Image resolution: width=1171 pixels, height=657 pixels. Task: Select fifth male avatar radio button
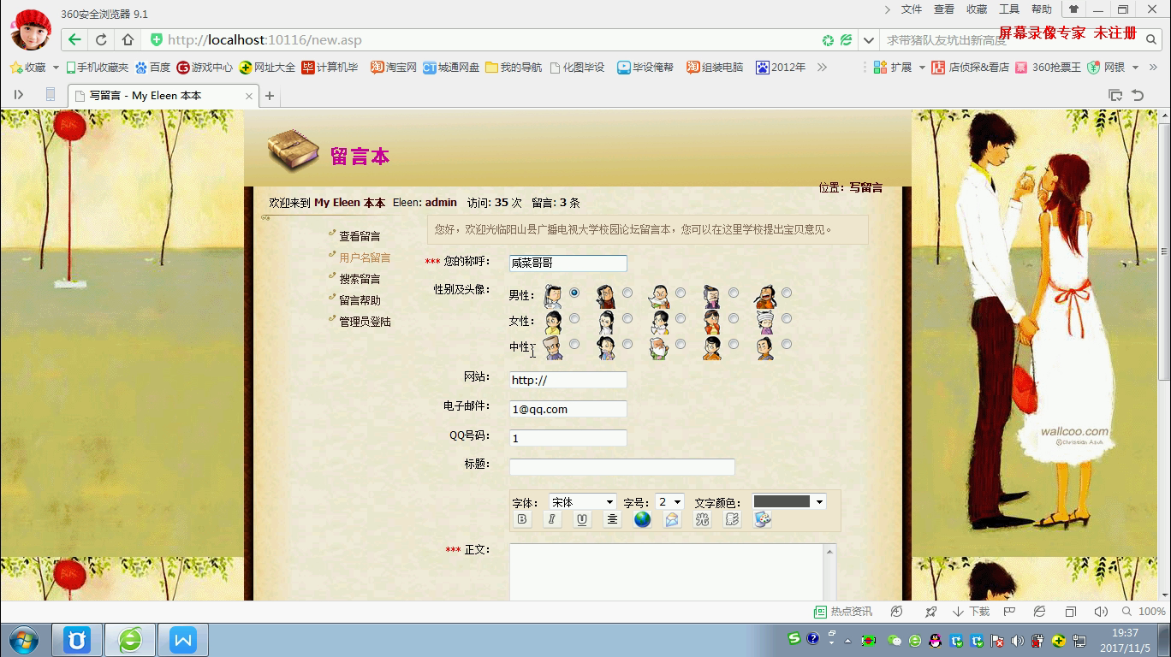[787, 293]
